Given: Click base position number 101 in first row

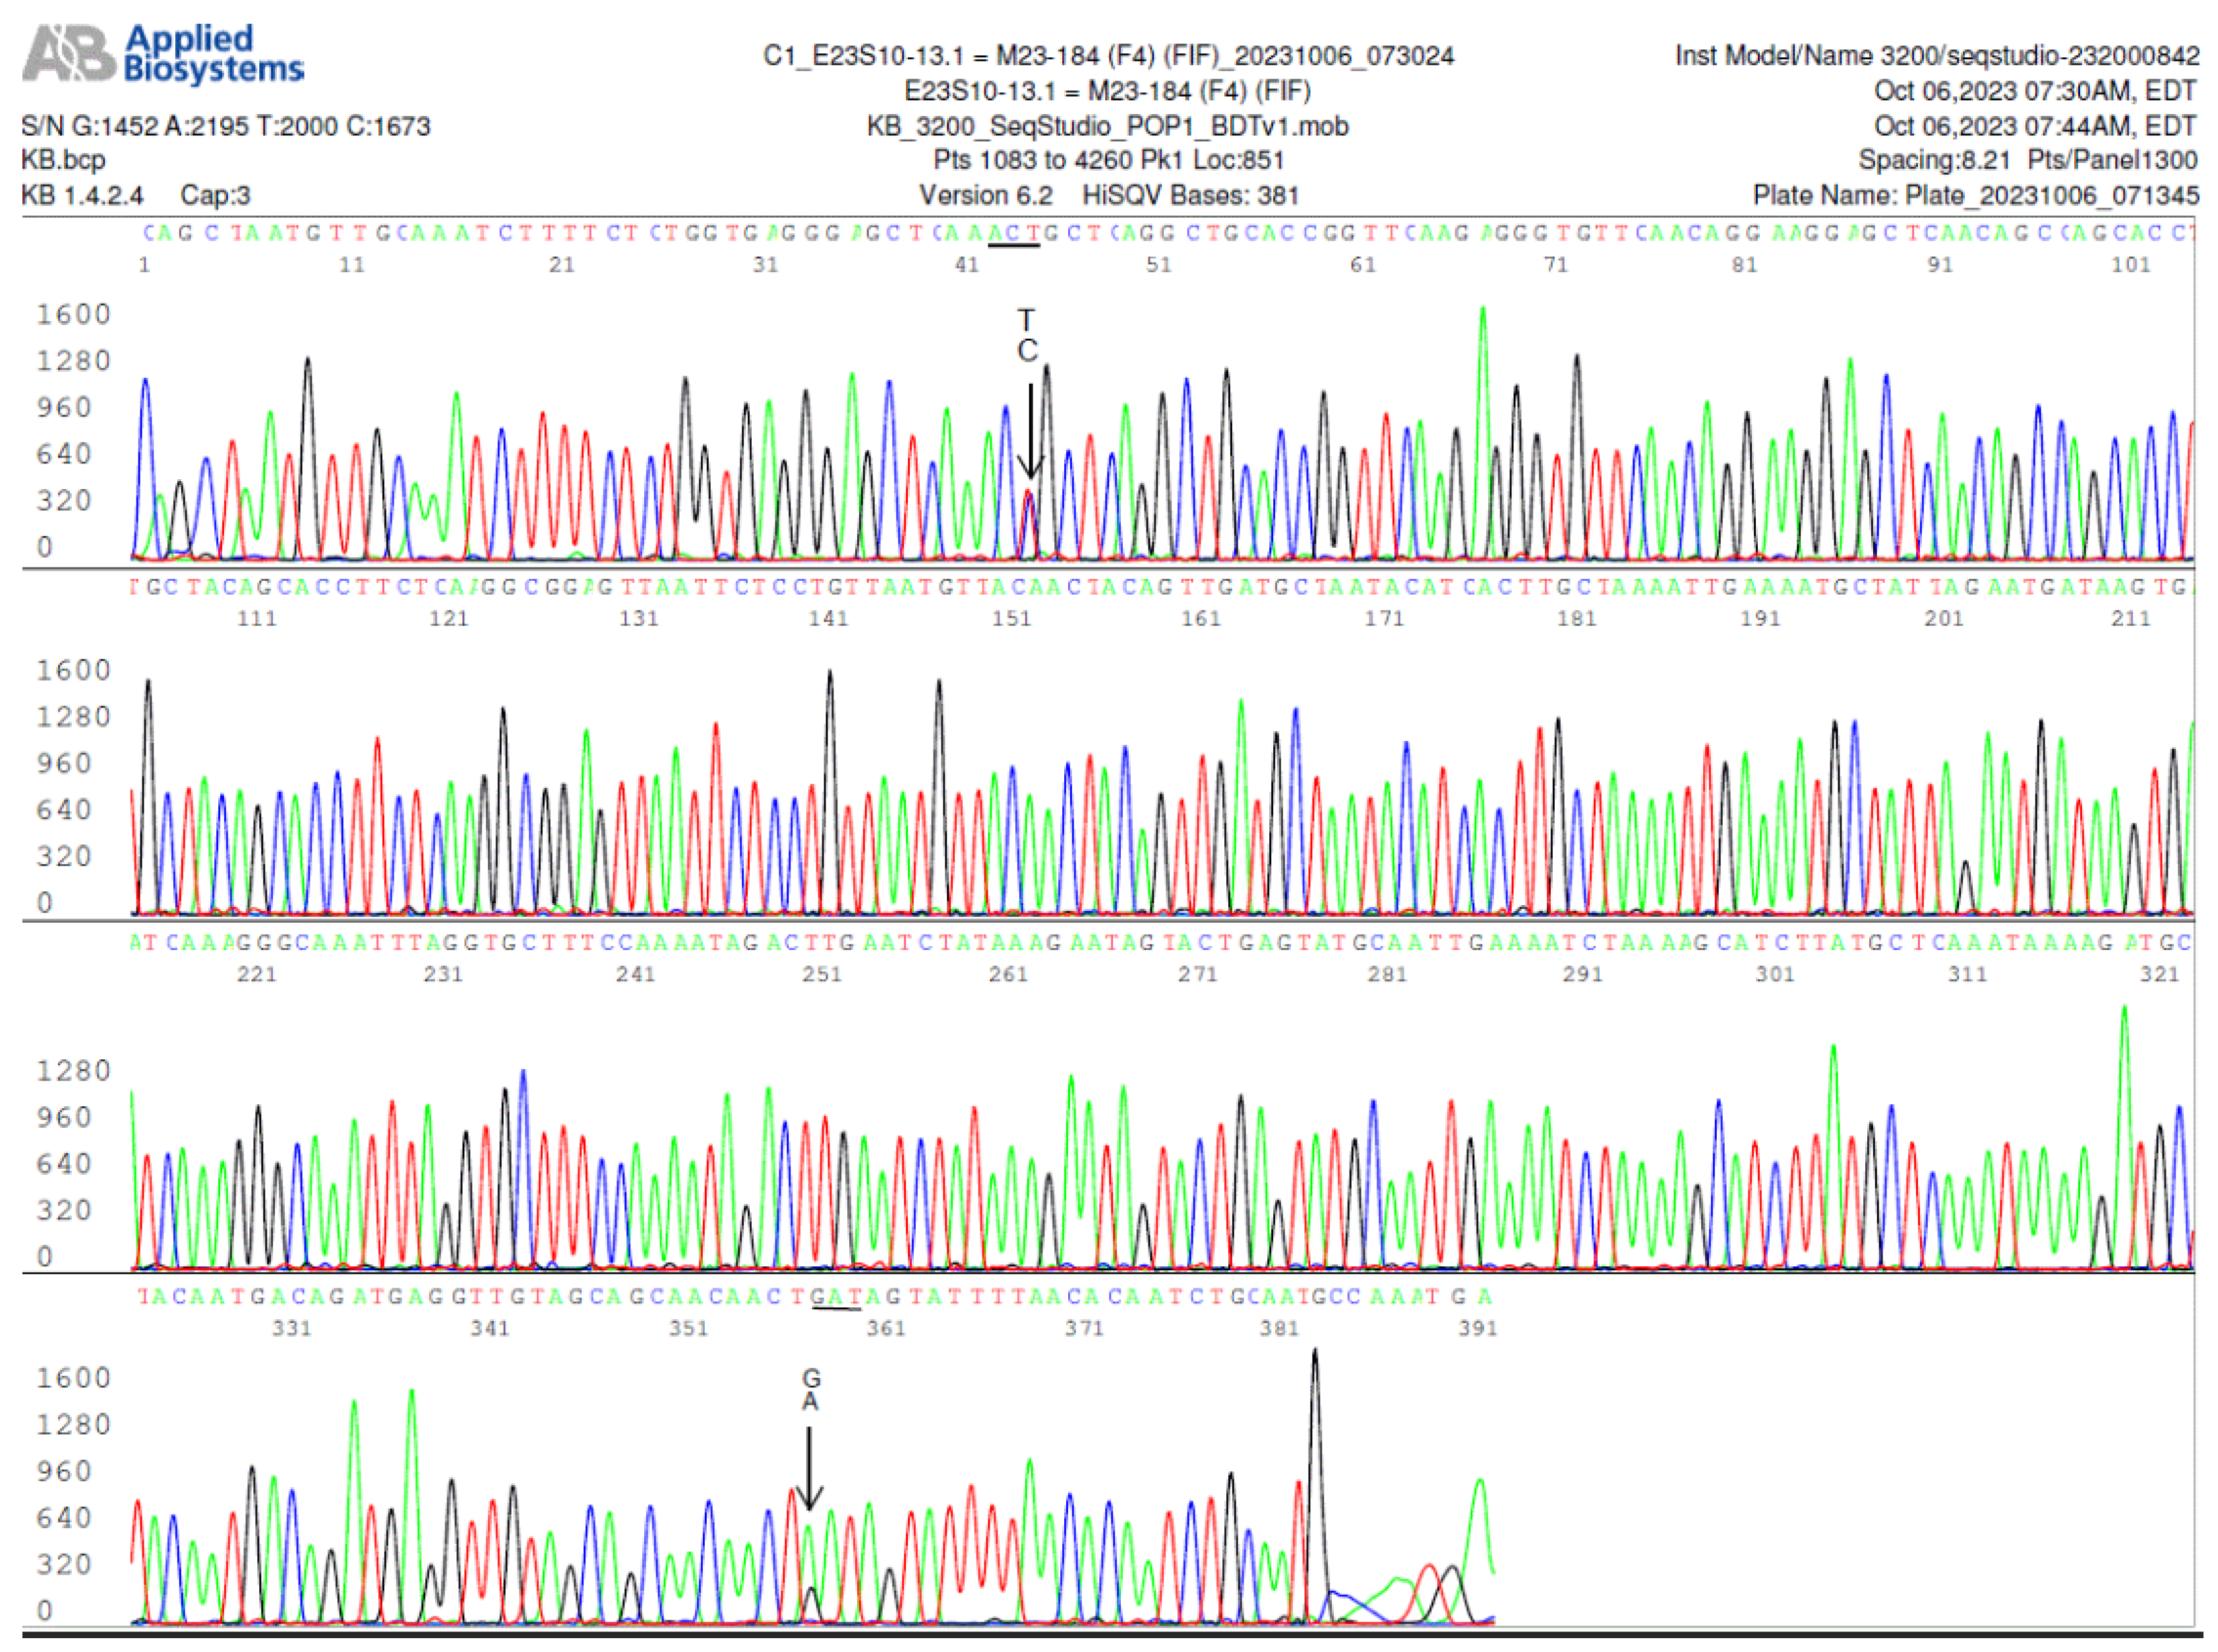Looking at the screenshot, I should [x=2130, y=265].
